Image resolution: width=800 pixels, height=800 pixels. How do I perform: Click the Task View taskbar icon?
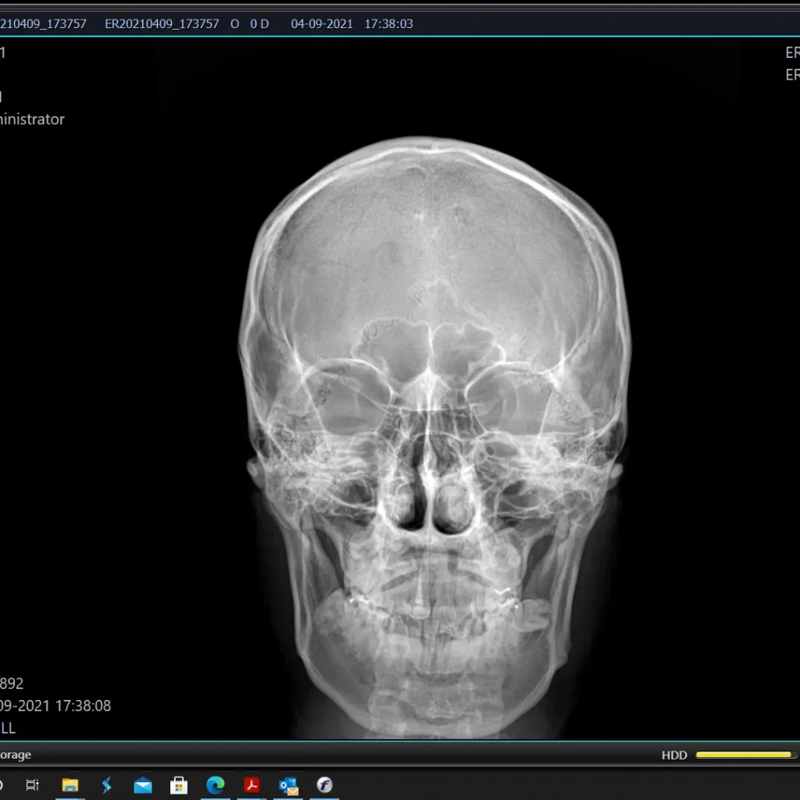pos(32,785)
